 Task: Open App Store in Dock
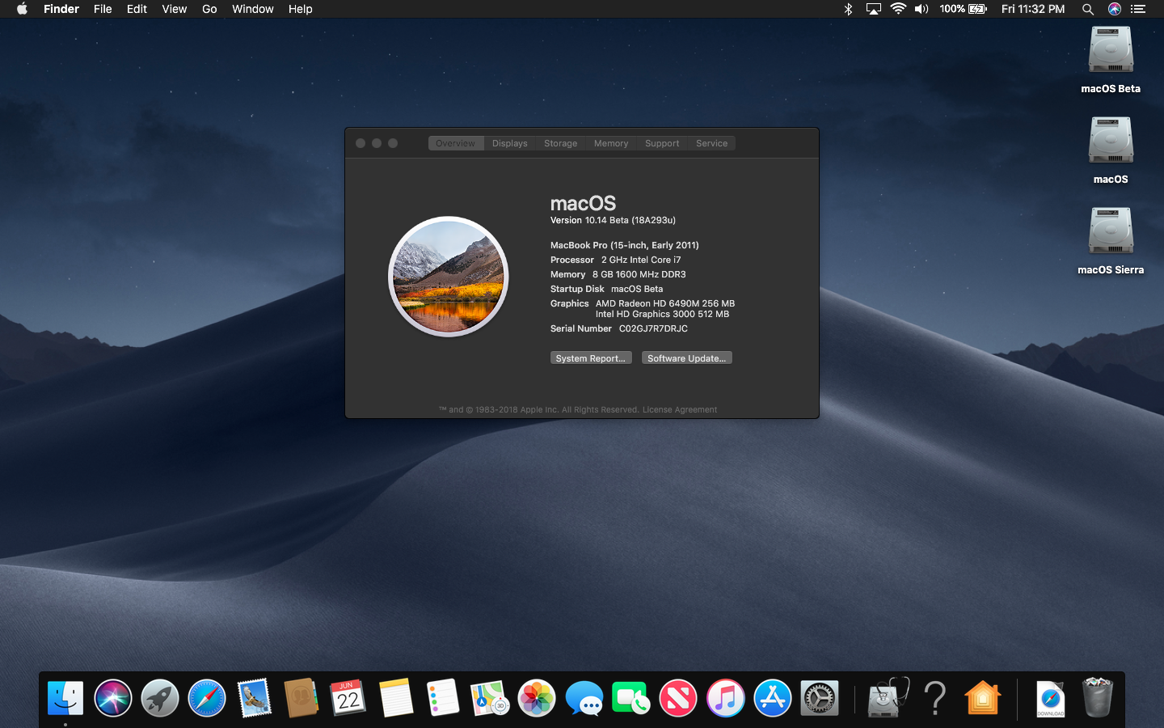coord(772,698)
